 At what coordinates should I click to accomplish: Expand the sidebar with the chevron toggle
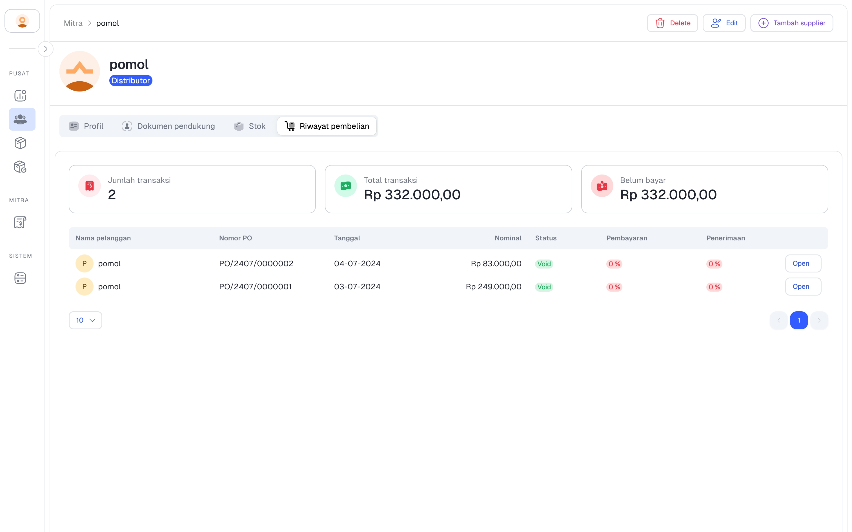pos(45,49)
